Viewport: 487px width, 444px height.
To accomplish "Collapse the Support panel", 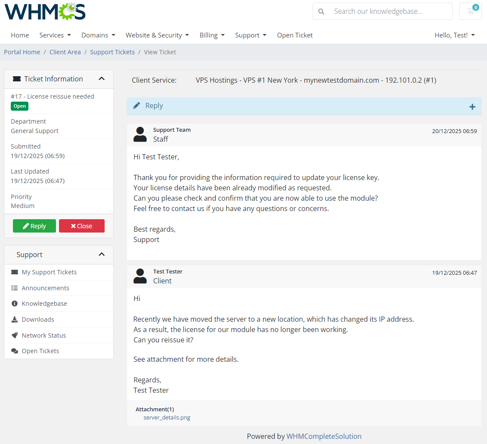I will click(102, 254).
